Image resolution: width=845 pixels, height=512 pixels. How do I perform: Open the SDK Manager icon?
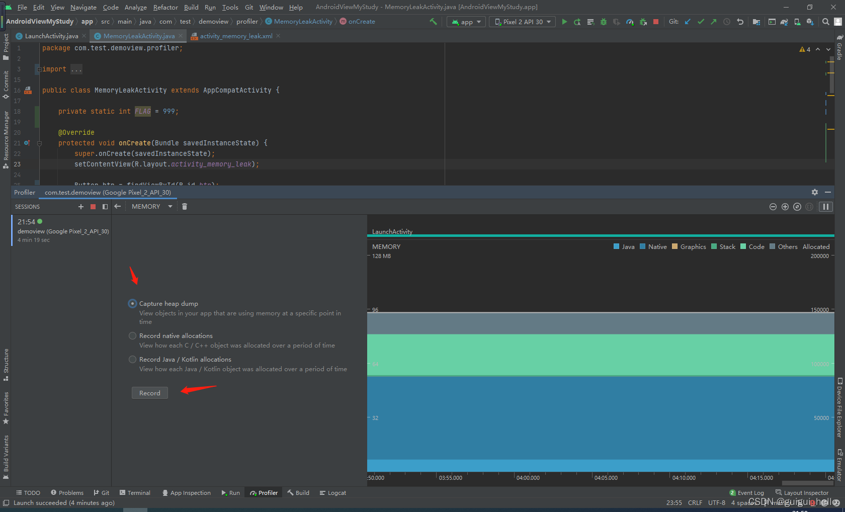point(810,22)
